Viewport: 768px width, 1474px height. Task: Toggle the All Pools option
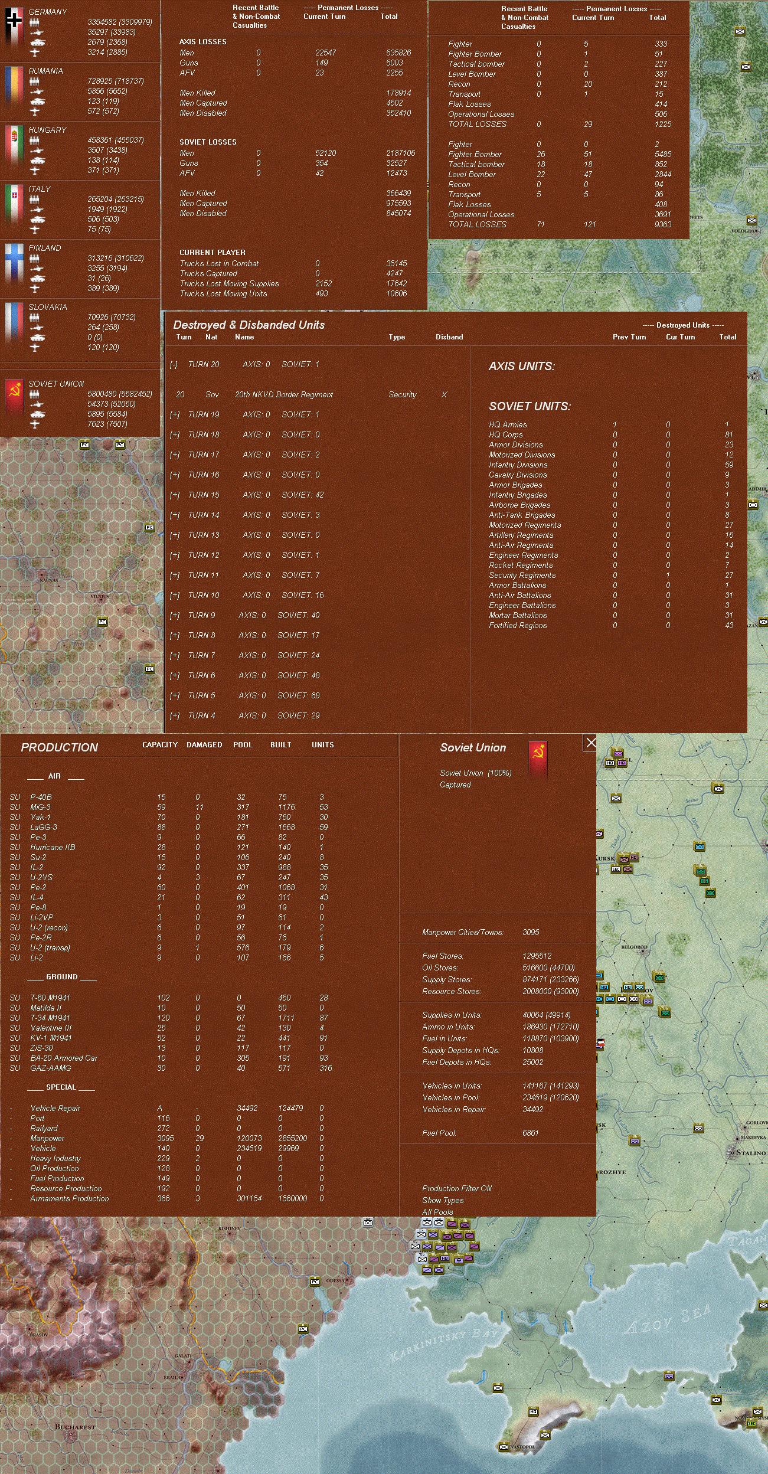(x=437, y=1212)
